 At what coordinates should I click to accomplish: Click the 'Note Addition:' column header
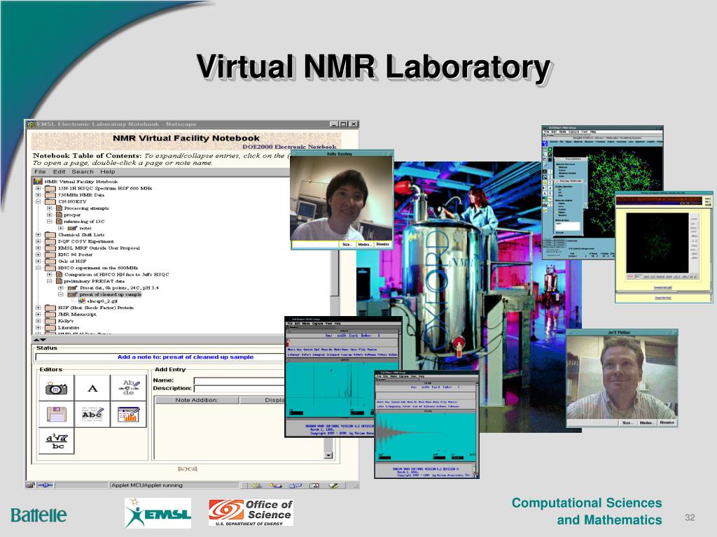(197, 400)
